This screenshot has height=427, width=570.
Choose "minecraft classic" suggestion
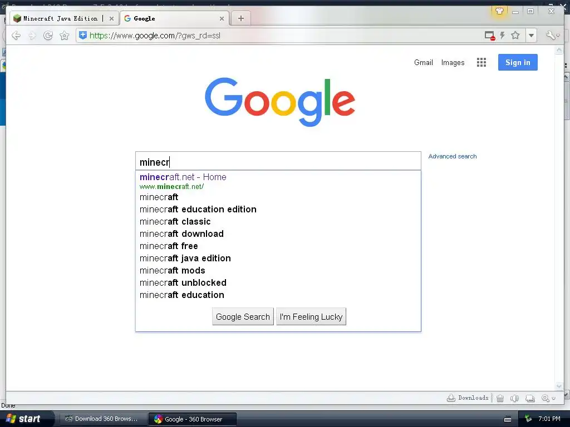click(278, 221)
